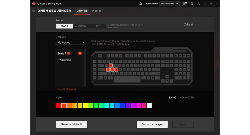Click the highlighted D key

116,70
